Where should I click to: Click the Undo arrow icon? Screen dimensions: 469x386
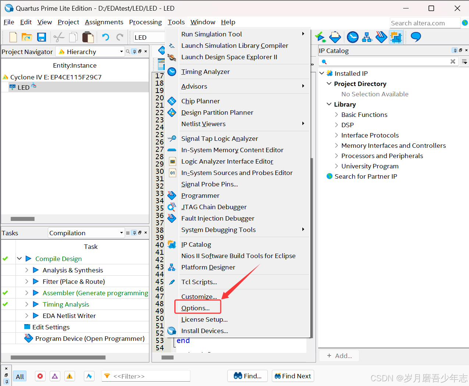click(x=106, y=37)
